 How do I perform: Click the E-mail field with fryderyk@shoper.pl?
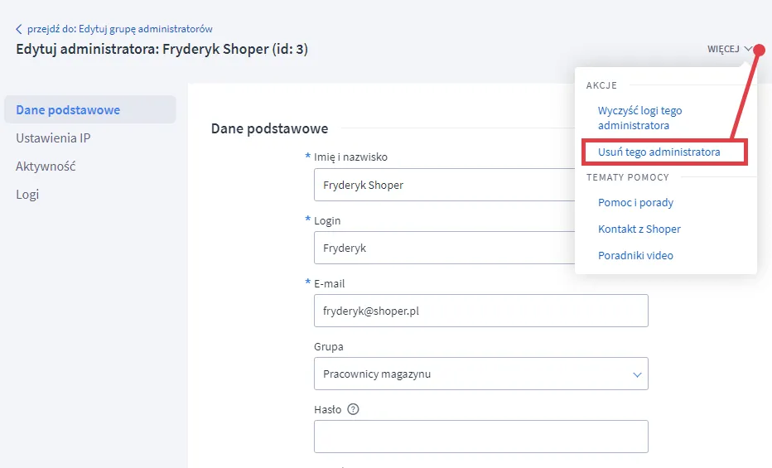click(480, 311)
